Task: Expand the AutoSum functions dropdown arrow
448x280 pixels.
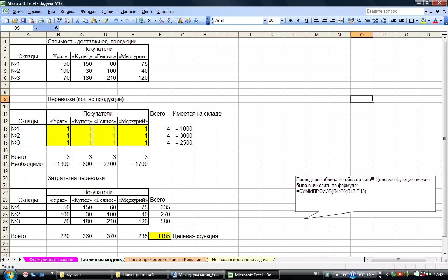Action: pos(156,21)
